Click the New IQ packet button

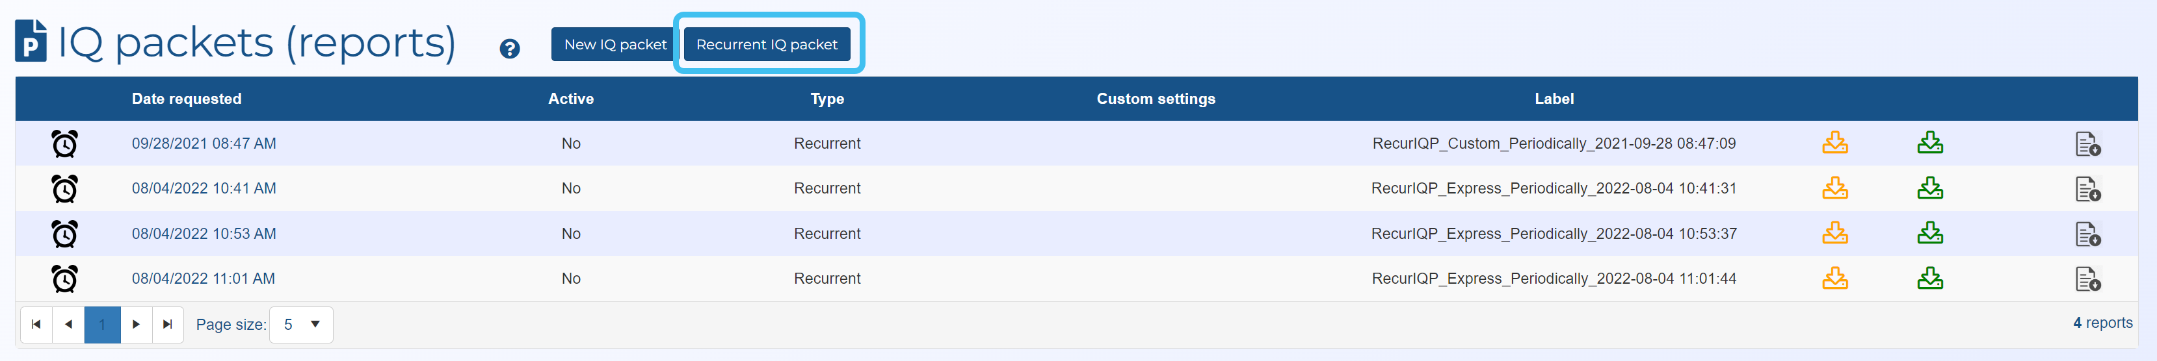click(x=615, y=44)
